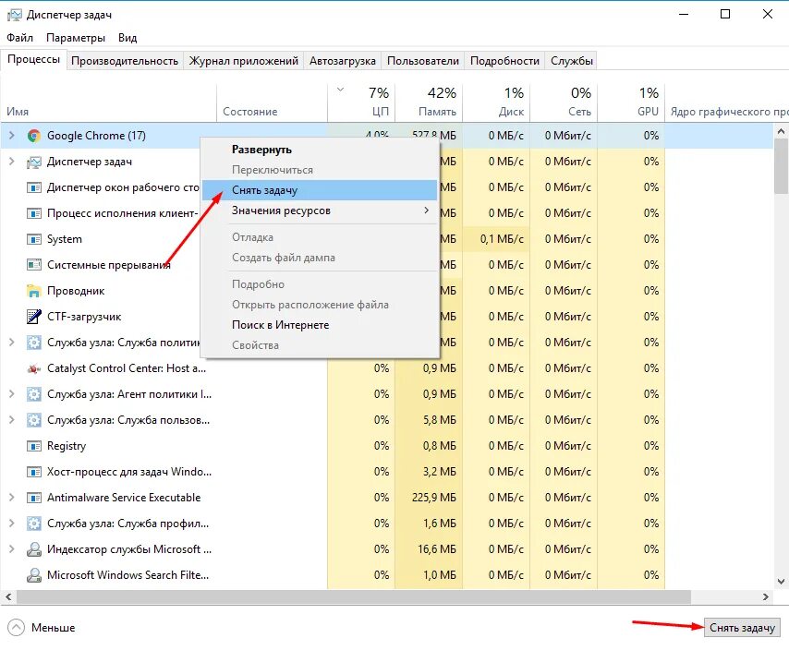Click the Меньше details label
Viewport: 789px width, 650px height.
(53, 627)
